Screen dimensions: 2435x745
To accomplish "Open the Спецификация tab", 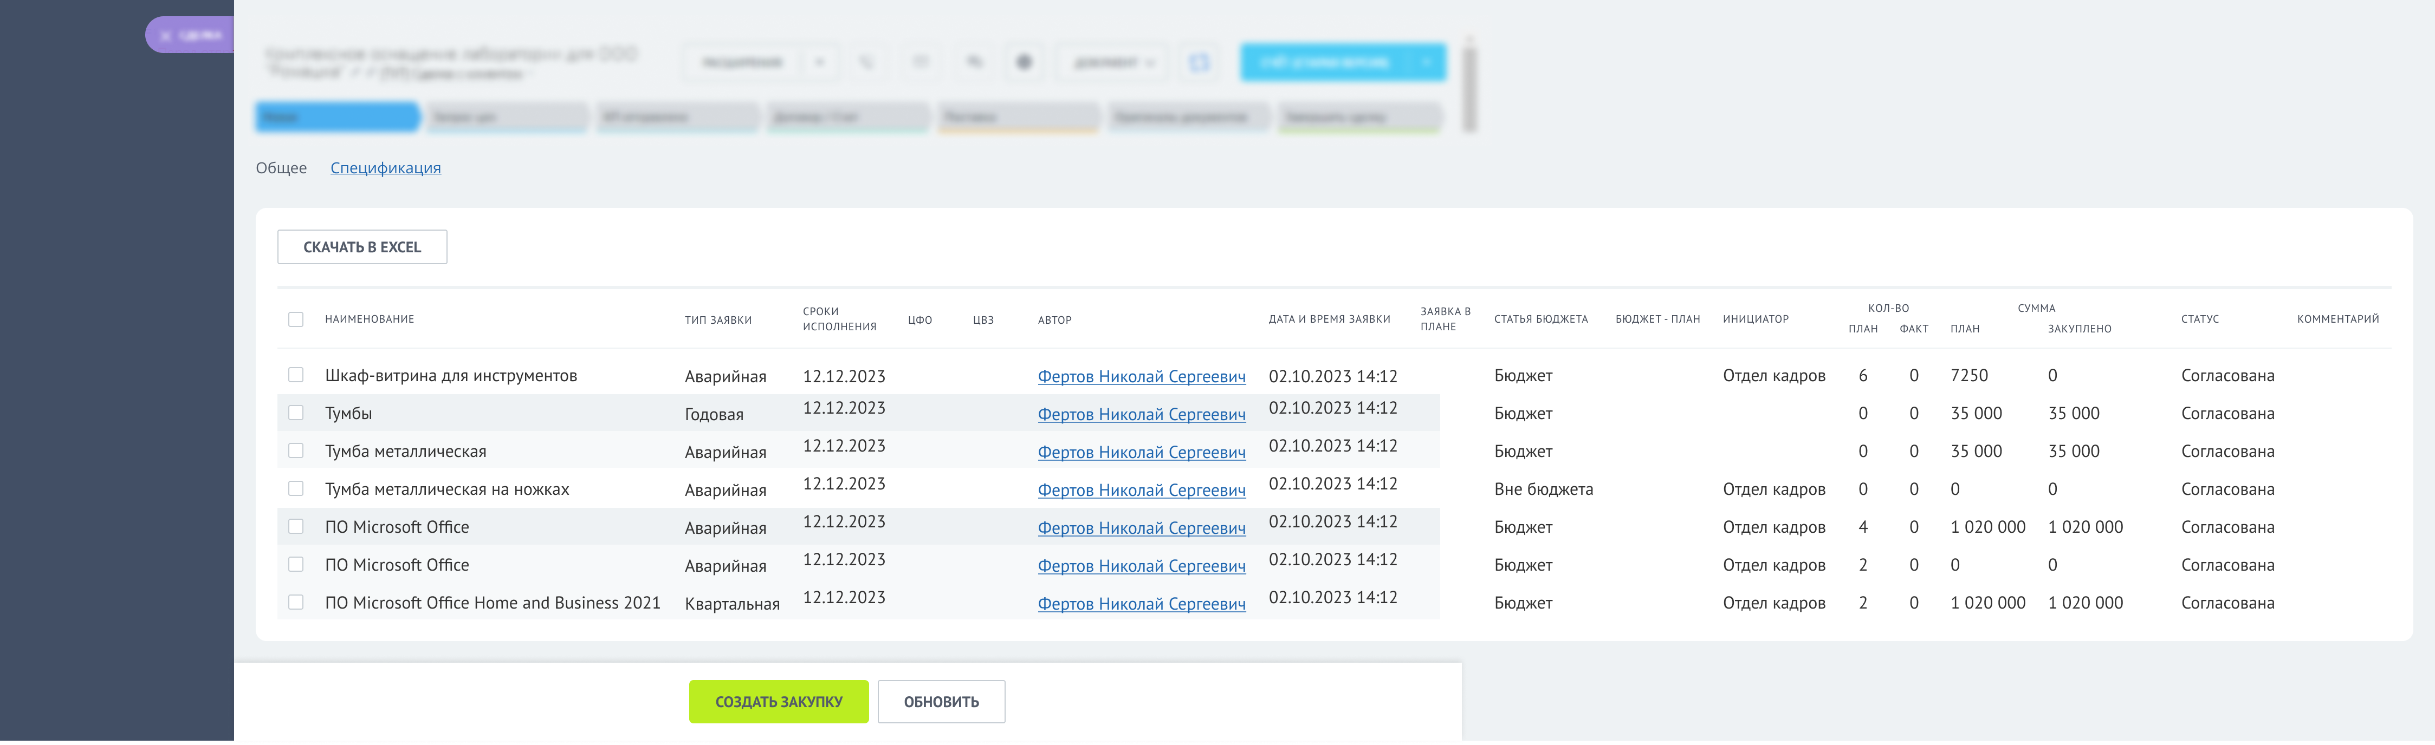I will tap(385, 168).
